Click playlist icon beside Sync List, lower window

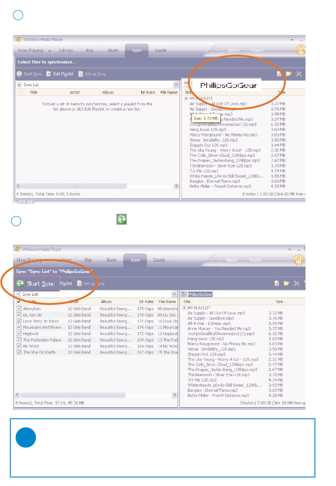[18, 294]
